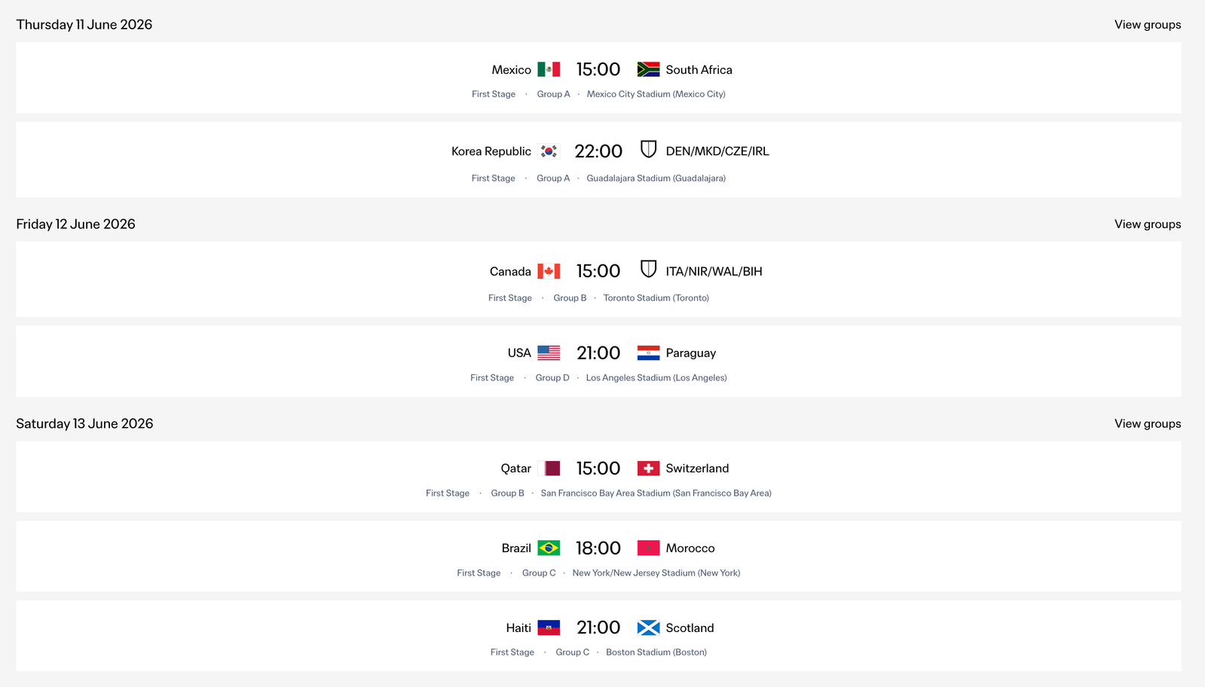Click the USA flag icon
This screenshot has height=687, width=1205.
pos(549,353)
